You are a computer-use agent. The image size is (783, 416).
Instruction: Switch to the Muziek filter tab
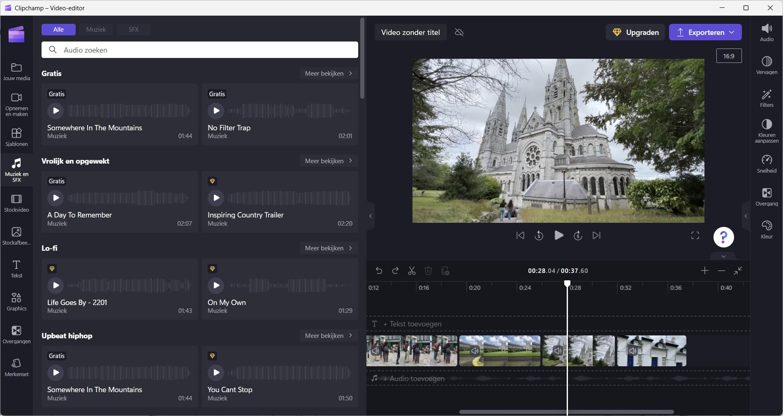(96, 30)
